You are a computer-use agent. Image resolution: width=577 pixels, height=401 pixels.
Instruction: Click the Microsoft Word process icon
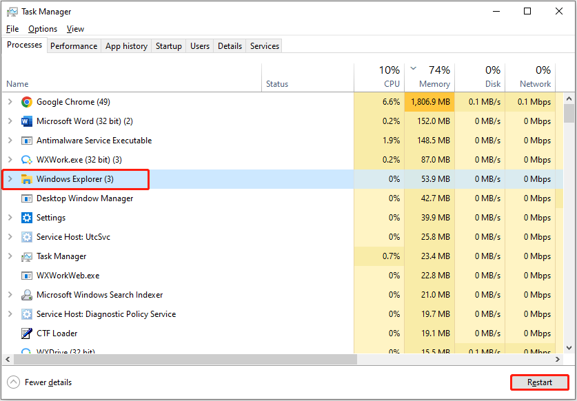click(27, 121)
